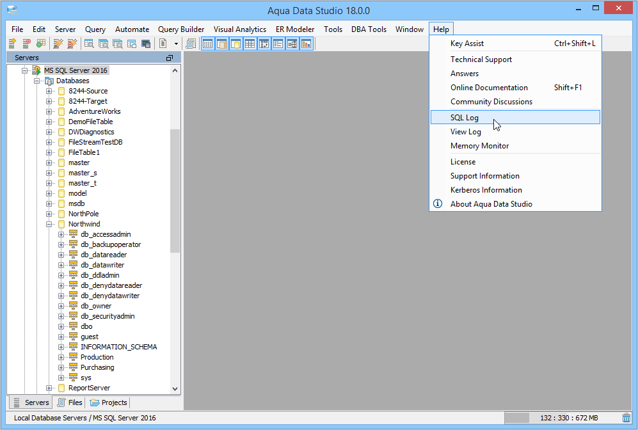Click the document page toolbar icon
Screen dimensions: 638x430
coord(163,44)
